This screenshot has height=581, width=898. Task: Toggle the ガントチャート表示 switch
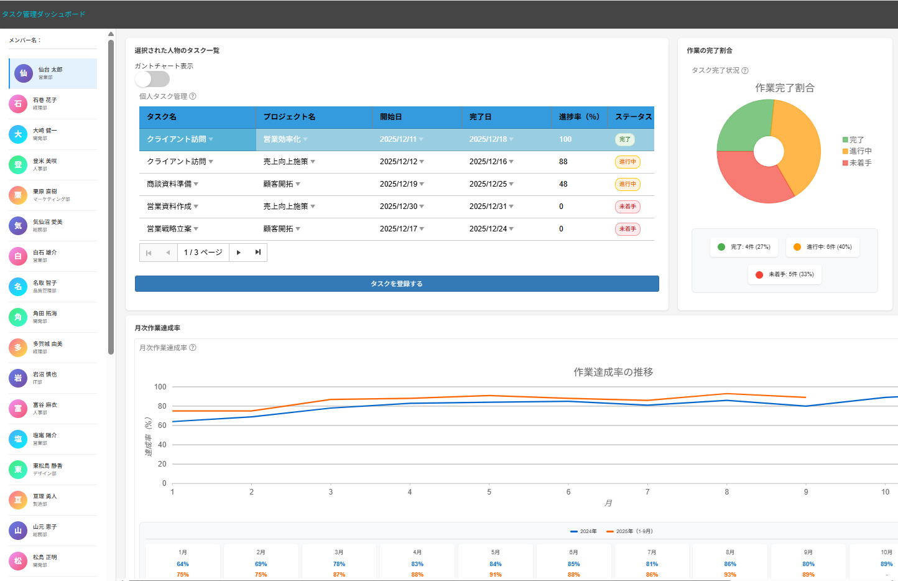click(152, 79)
